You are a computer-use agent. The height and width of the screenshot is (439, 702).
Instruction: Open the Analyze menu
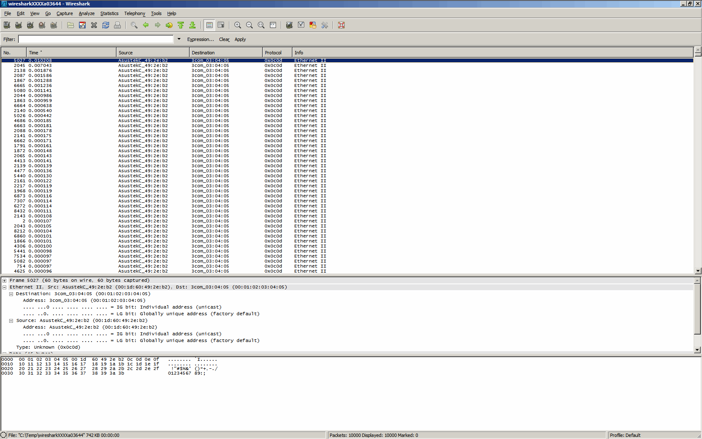[x=86, y=13]
